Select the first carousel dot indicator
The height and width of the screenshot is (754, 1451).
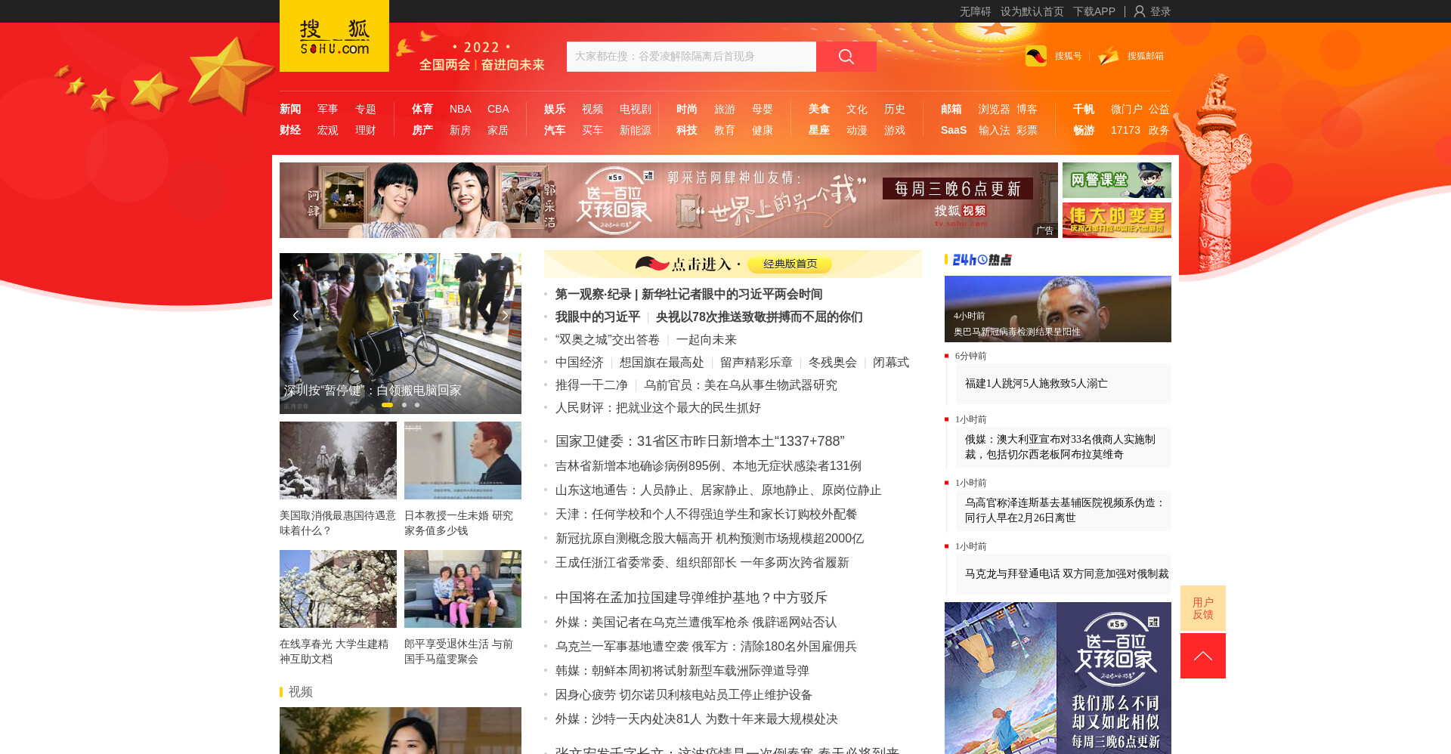(x=387, y=405)
